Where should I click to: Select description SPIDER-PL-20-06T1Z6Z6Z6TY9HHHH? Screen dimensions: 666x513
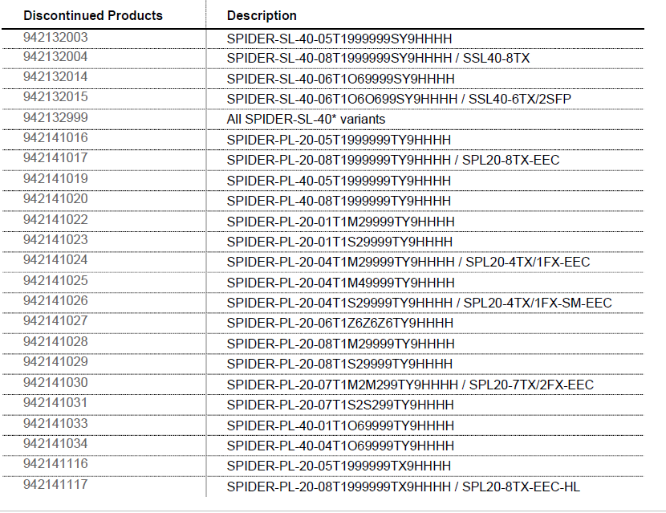click(x=340, y=323)
